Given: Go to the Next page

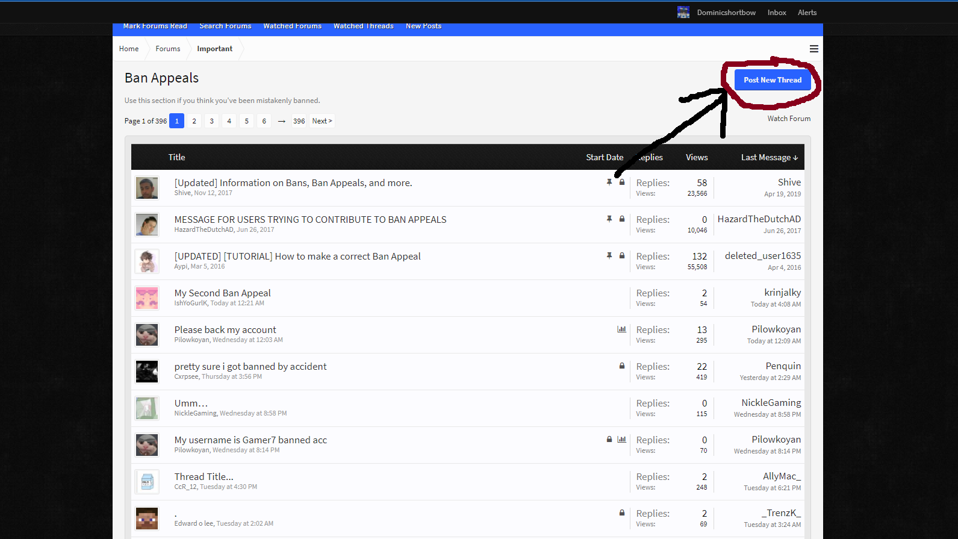Looking at the screenshot, I should click(x=322, y=121).
